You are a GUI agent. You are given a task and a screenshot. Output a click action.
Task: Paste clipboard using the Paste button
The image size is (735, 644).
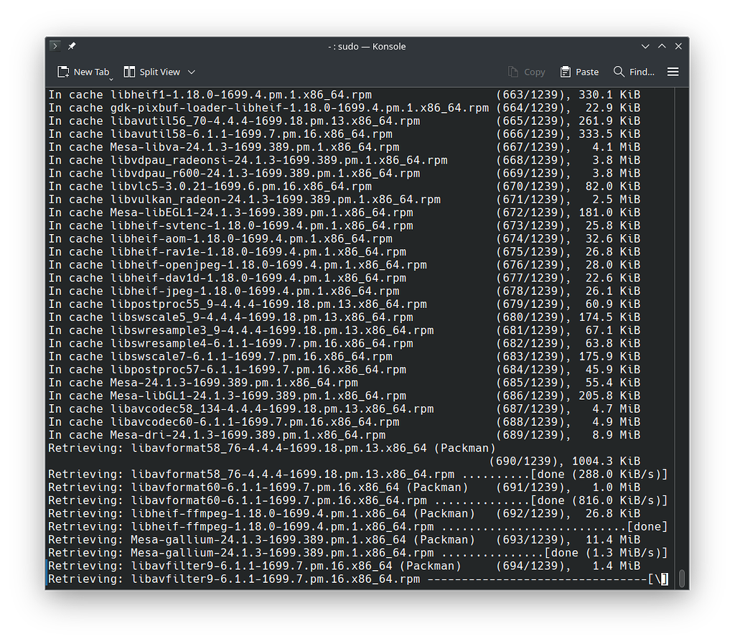[x=579, y=72]
